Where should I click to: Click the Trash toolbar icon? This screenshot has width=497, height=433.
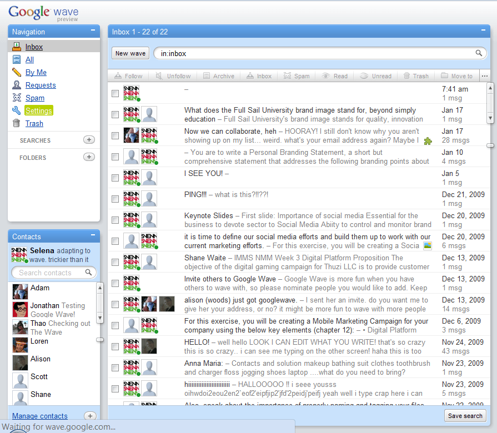pos(406,76)
